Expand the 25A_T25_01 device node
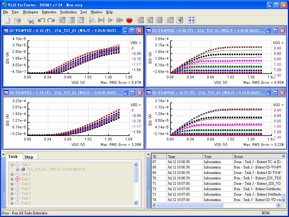 [18, 169]
